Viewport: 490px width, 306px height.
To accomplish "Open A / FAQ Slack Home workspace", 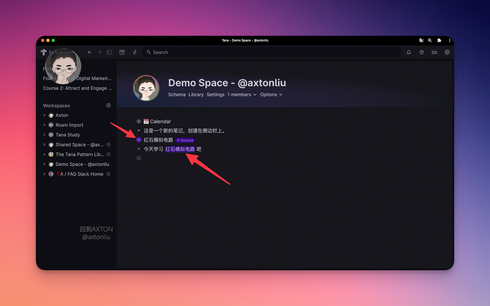I will [x=80, y=174].
